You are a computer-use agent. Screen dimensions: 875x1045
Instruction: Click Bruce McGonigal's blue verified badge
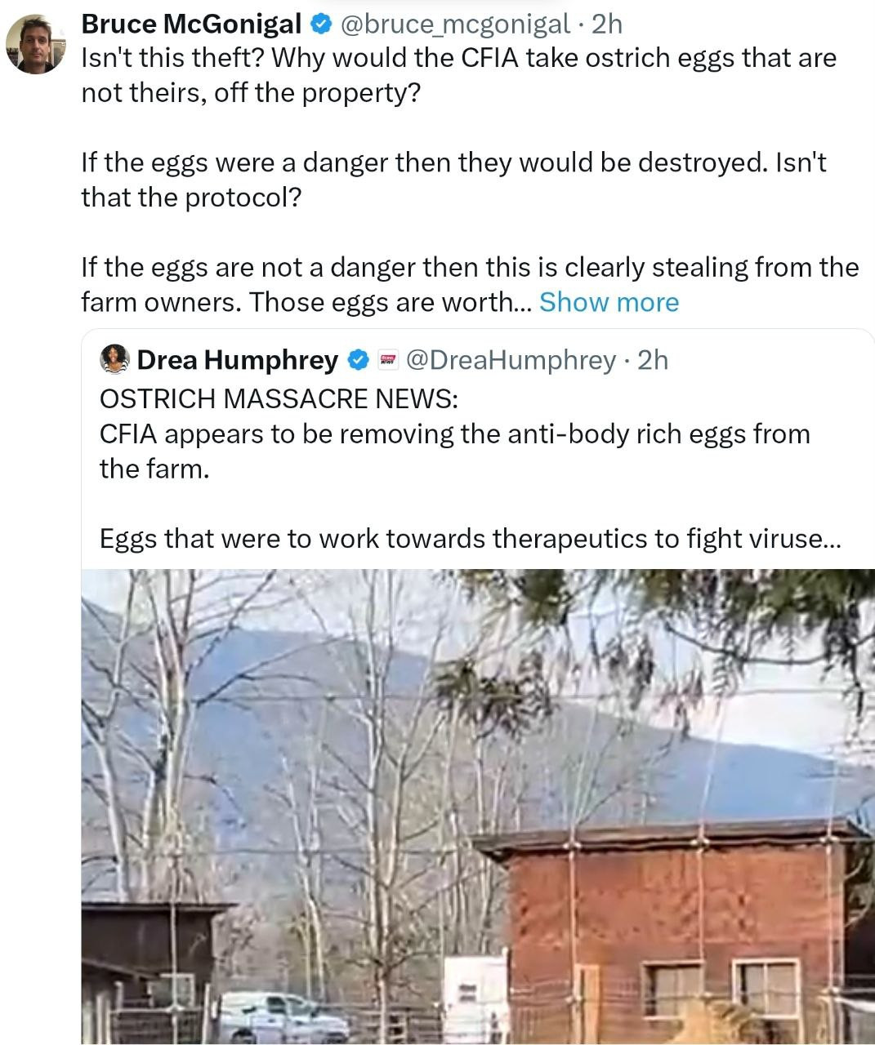tap(319, 24)
